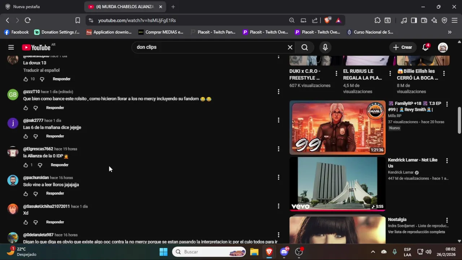Open options menu for @pachuroldan's comment

pyautogui.click(x=278, y=177)
